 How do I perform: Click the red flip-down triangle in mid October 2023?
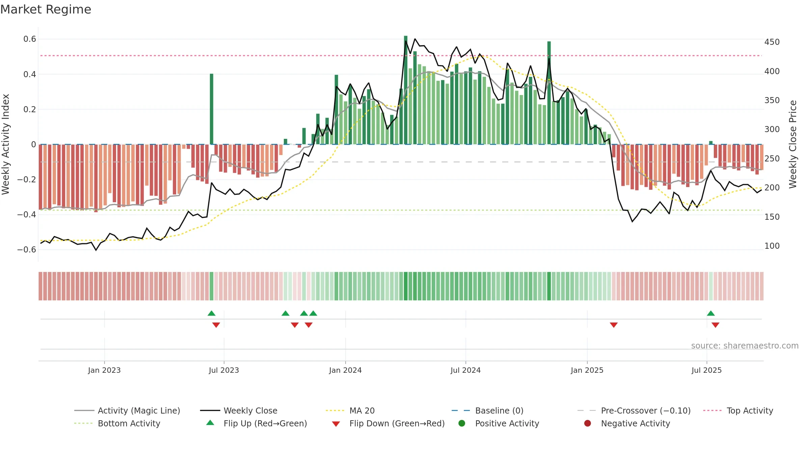pyautogui.click(x=295, y=325)
